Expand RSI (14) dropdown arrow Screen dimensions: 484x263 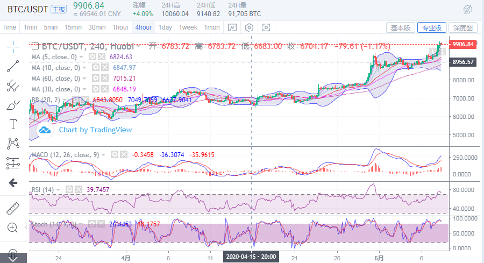[x=58, y=189]
